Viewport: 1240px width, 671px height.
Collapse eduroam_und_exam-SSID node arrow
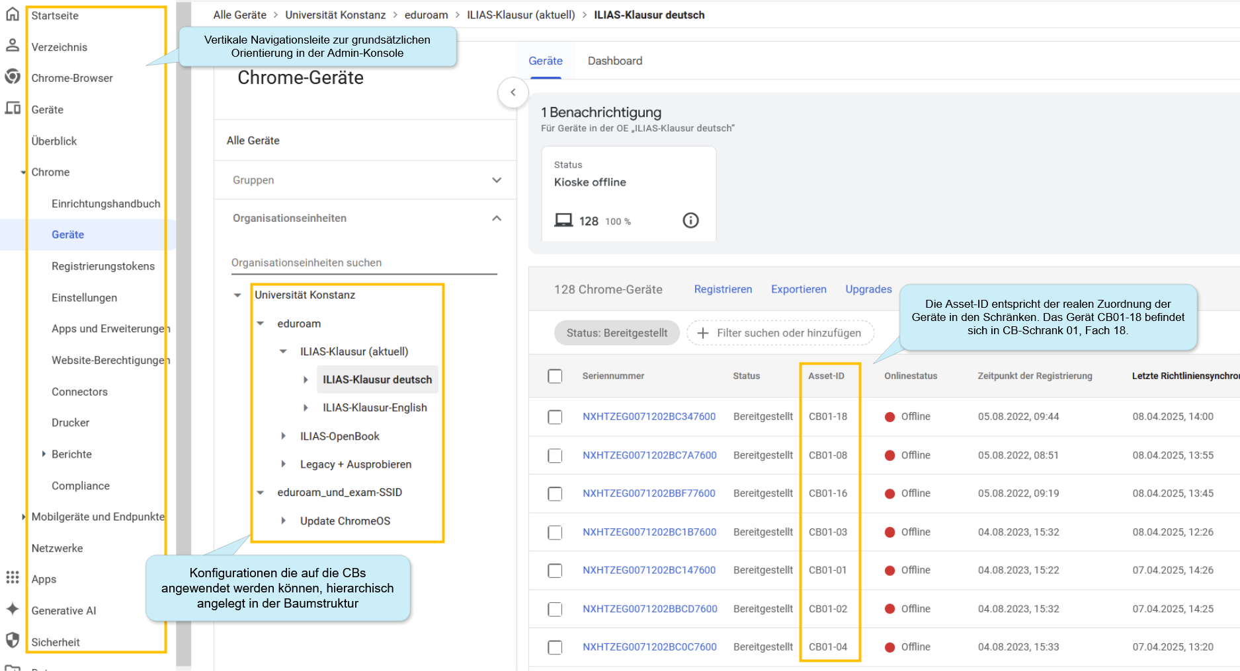tap(261, 493)
